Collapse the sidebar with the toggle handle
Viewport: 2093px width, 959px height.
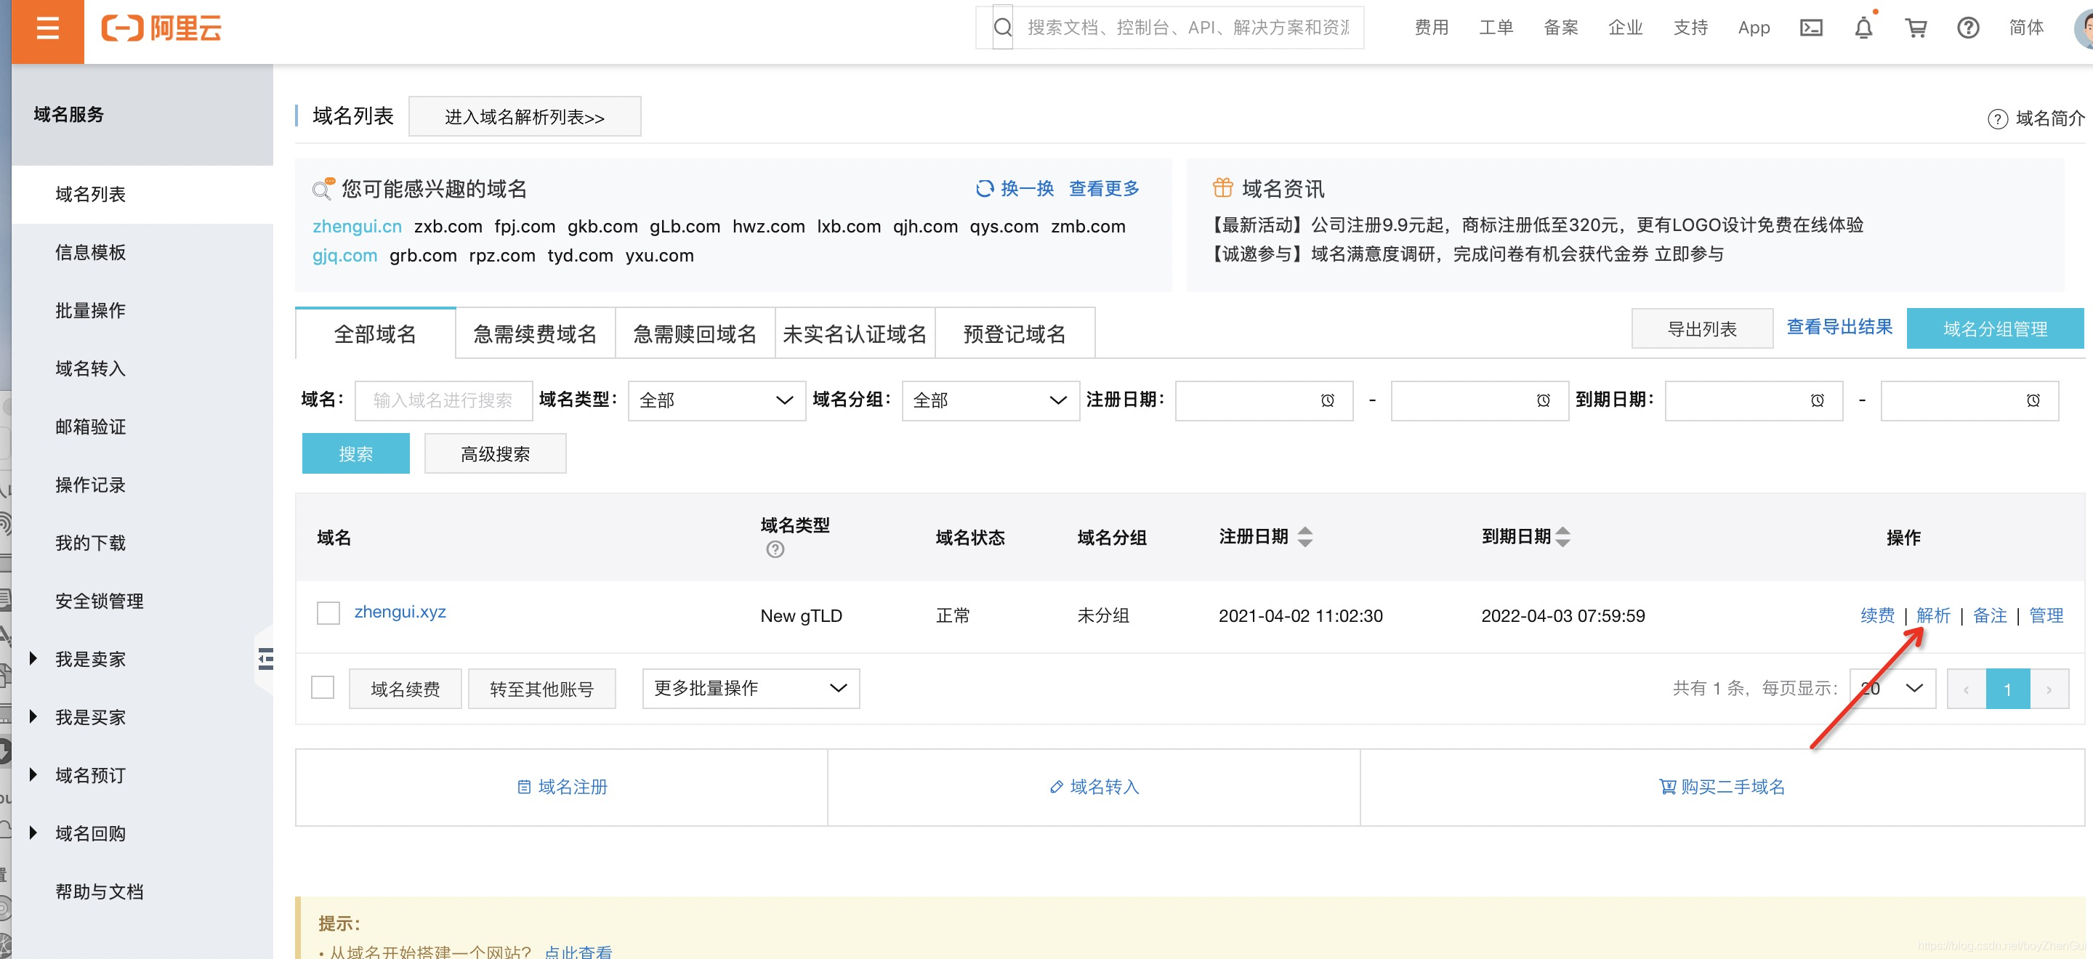pyautogui.click(x=265, y=658)
